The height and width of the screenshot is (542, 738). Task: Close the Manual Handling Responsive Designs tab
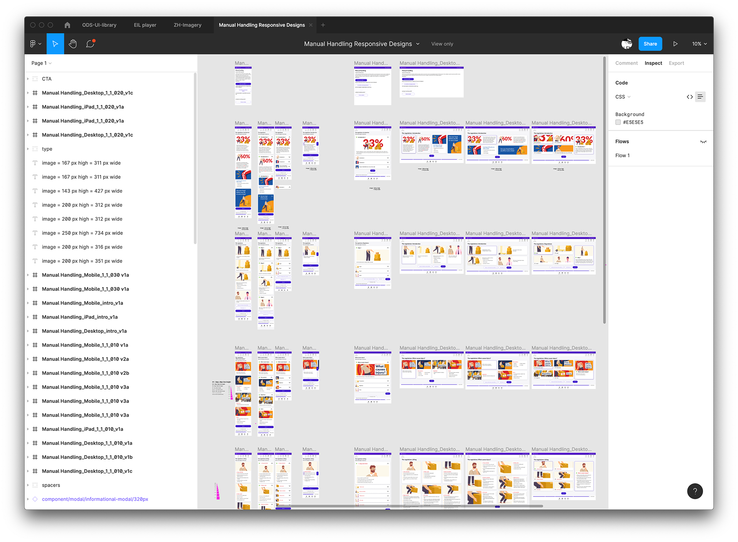311,25
